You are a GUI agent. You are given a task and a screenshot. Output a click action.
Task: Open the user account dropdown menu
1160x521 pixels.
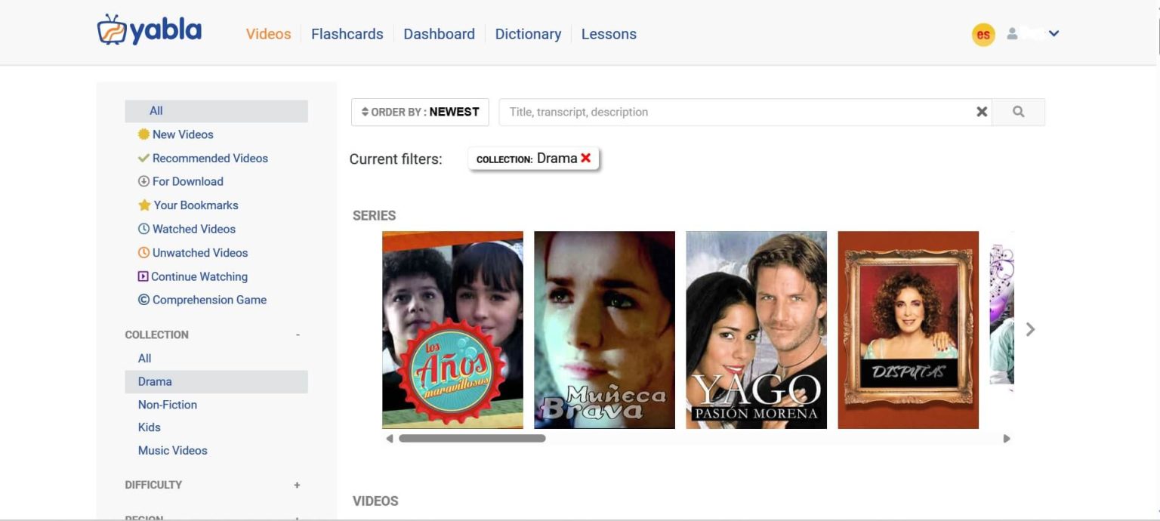point(1033,34)
